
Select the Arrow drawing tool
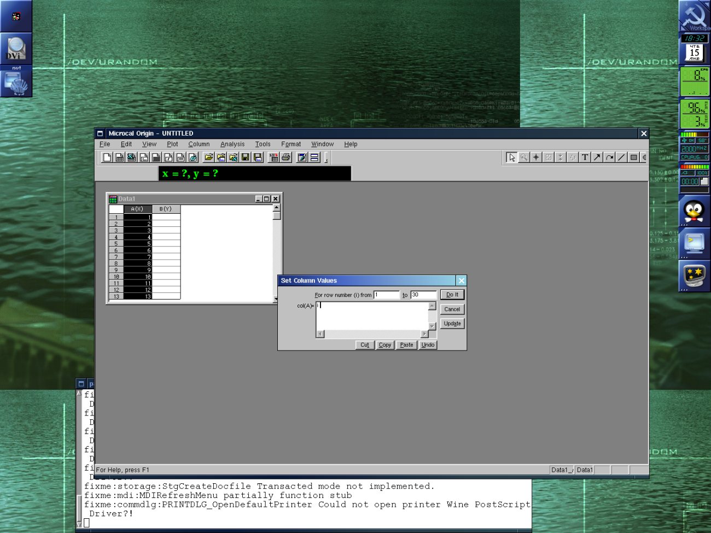597,157
